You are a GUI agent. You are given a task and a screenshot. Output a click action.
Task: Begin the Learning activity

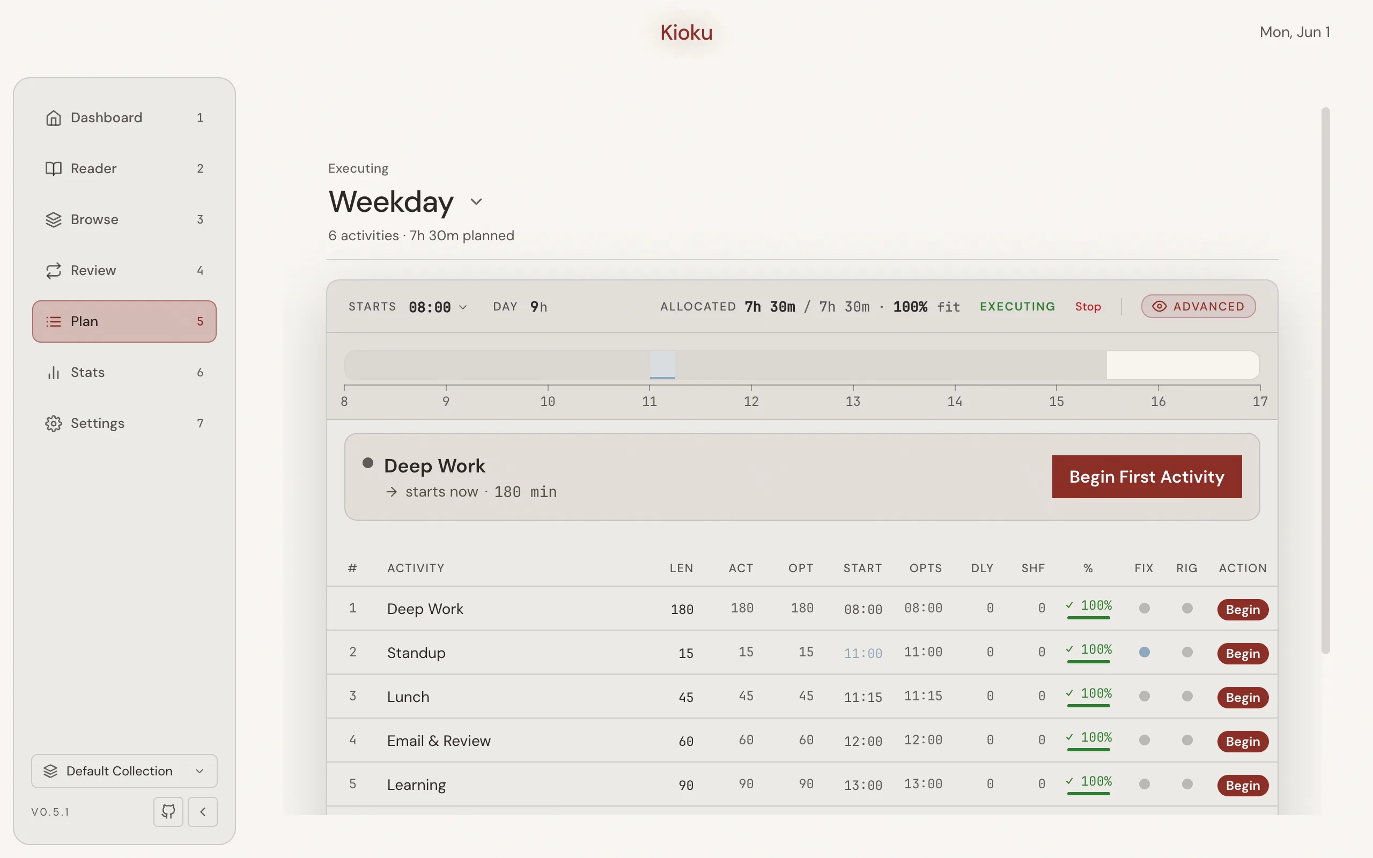[1243, 786]
